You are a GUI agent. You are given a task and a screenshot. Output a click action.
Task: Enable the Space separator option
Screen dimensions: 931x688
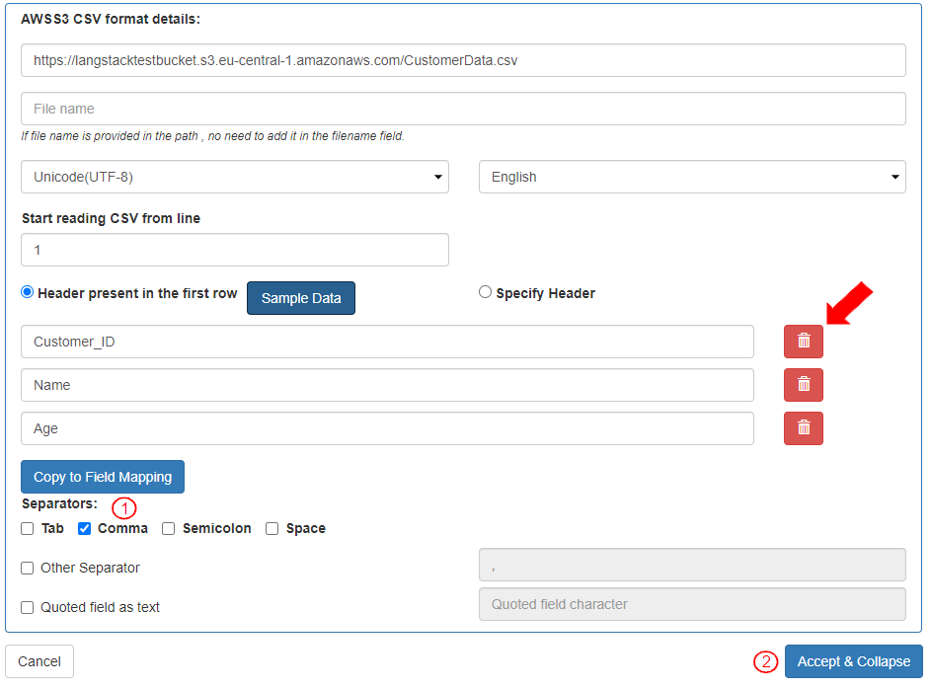(x=272, y=529)
